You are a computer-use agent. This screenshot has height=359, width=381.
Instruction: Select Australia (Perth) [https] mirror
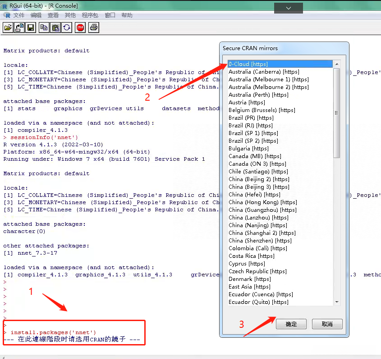(280, 95)
